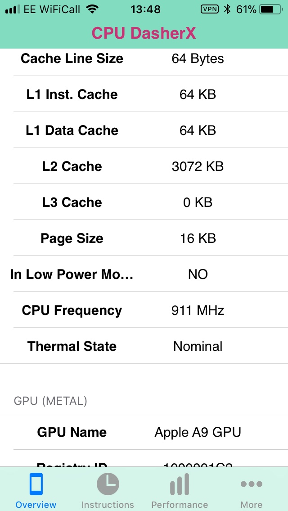Tap the Bluetooth icon in status bar

pos(227,9)
